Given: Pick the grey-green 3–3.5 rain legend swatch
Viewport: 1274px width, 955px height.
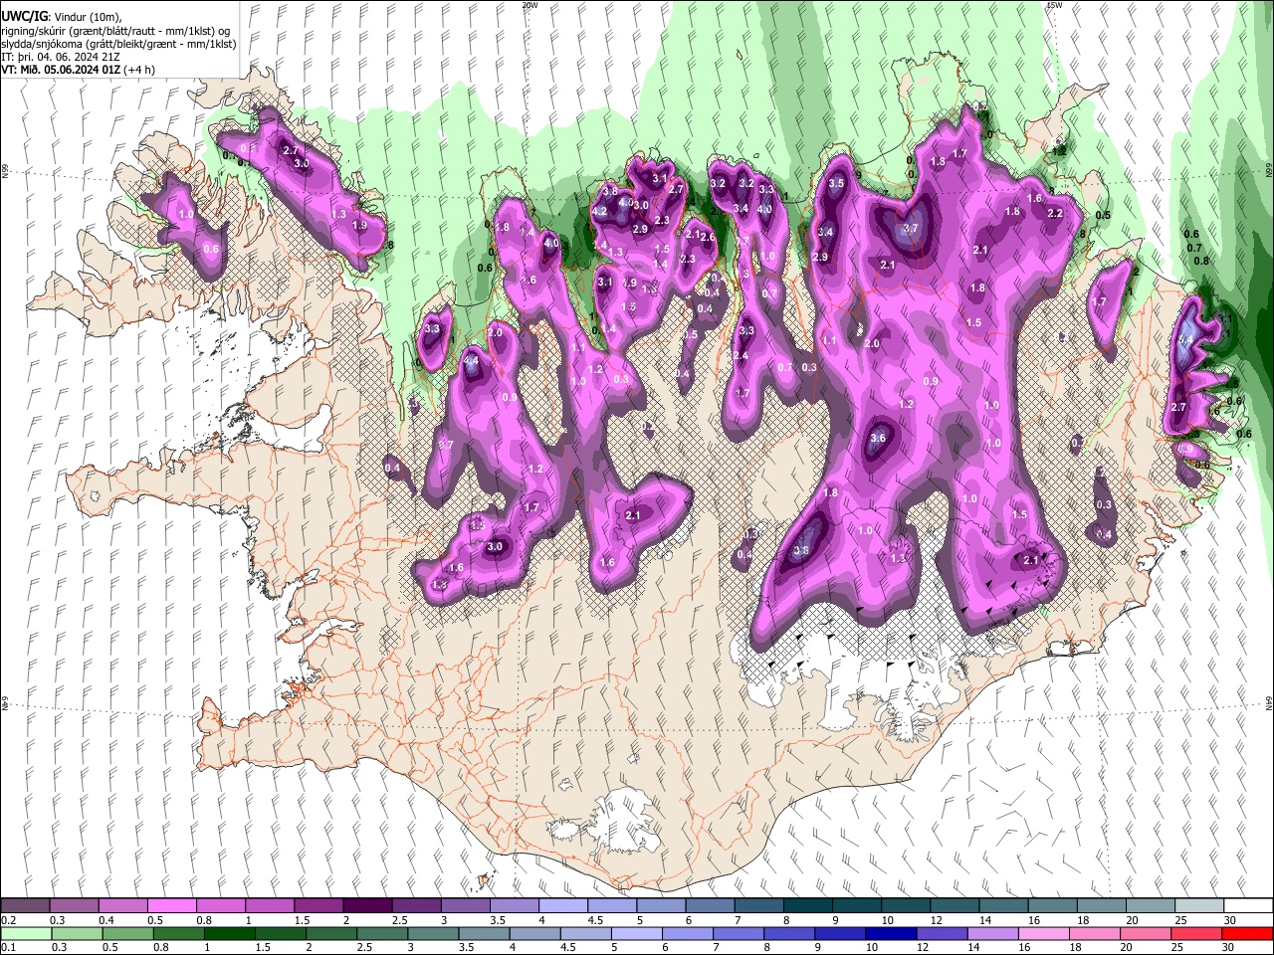Looking at the screenshot, I should tap(432, 933).
